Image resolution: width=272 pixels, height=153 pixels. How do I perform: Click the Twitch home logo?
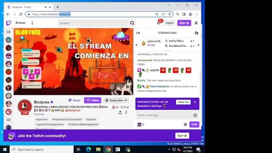(x=8, y=23)
